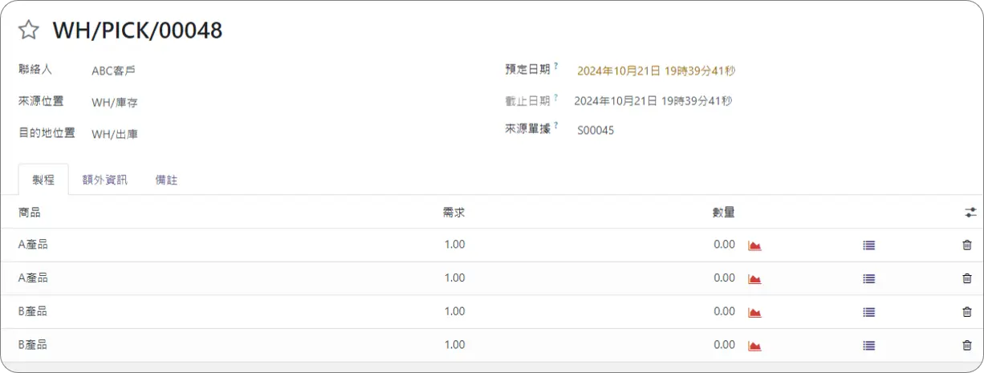Open column settings adjust icon
This screenshot has width=984, height=373.
[x=971, y=213]
